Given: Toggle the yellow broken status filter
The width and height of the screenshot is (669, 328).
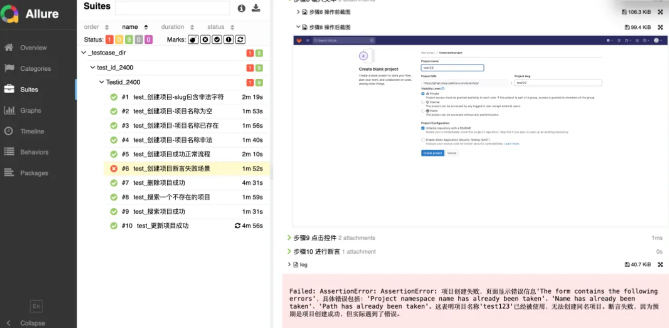Looking at the screenshot, I should tap(119, 39).
